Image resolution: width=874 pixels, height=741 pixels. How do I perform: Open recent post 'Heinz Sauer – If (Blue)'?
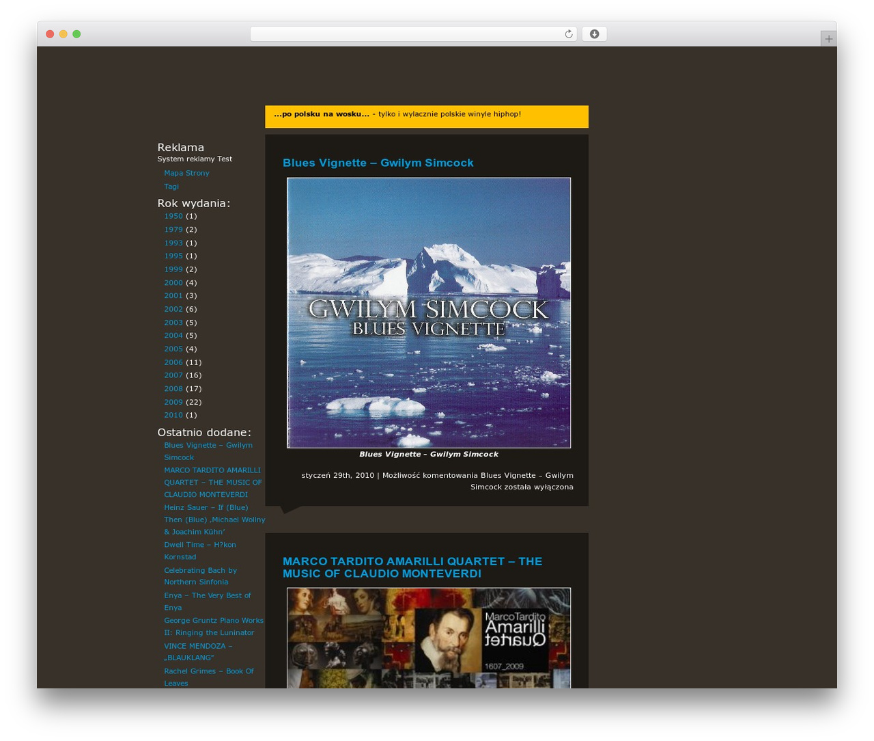click(x=214, y=520)
